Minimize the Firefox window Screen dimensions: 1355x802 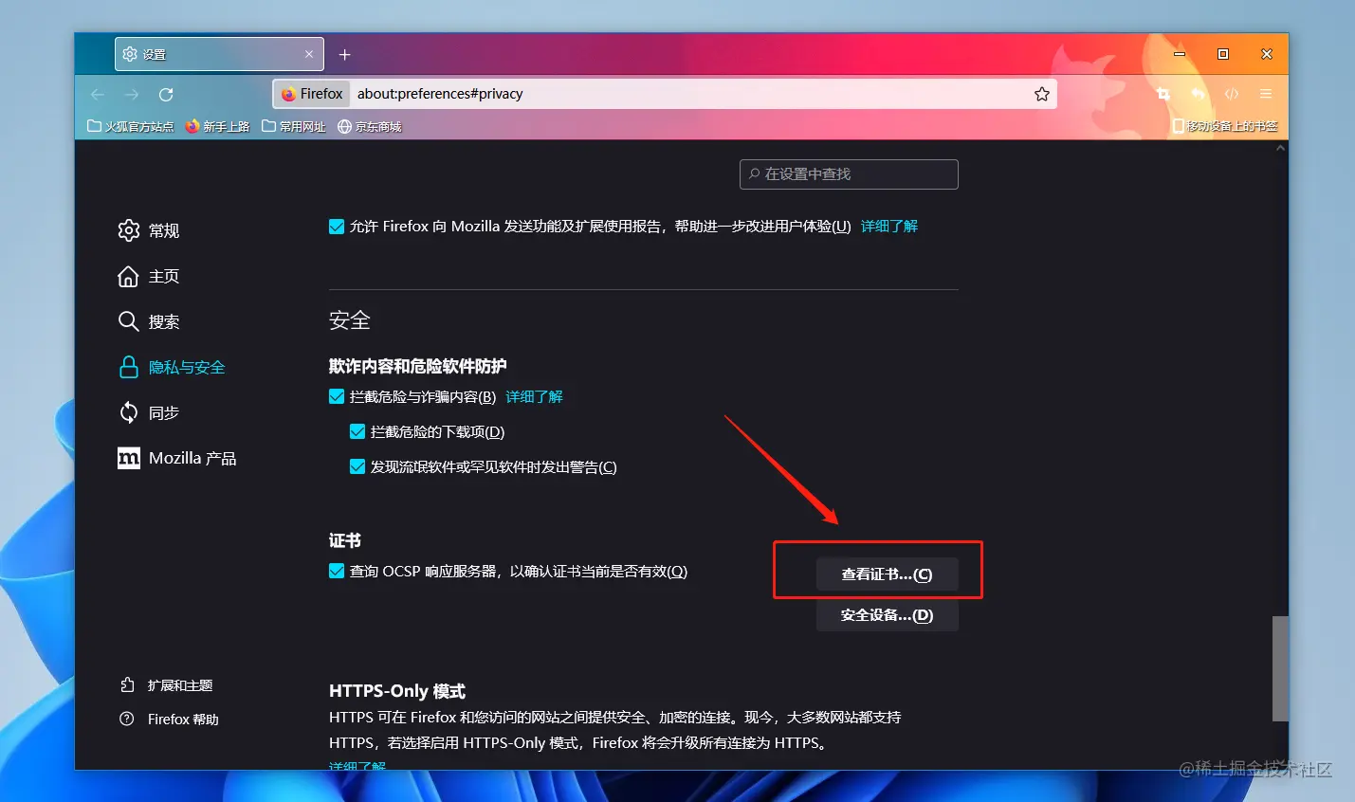(1180, 54)
